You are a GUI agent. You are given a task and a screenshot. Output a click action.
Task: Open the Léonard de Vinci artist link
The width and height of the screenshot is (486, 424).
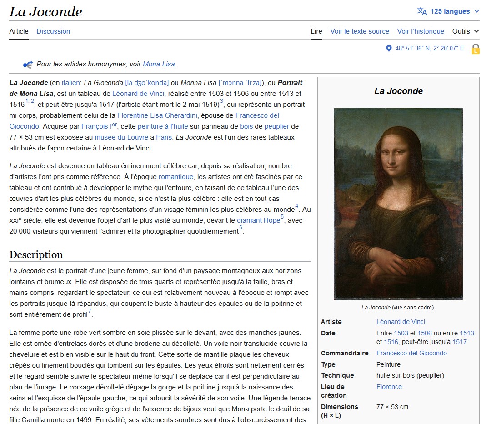401,322
